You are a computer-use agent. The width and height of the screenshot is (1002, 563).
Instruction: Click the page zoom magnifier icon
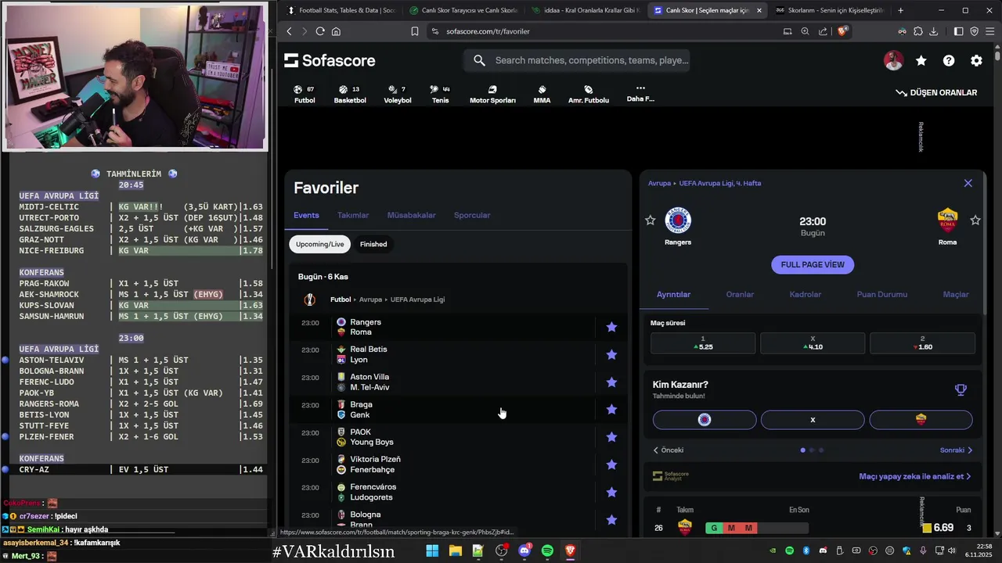pyautogui.click(x=805, y=31)
